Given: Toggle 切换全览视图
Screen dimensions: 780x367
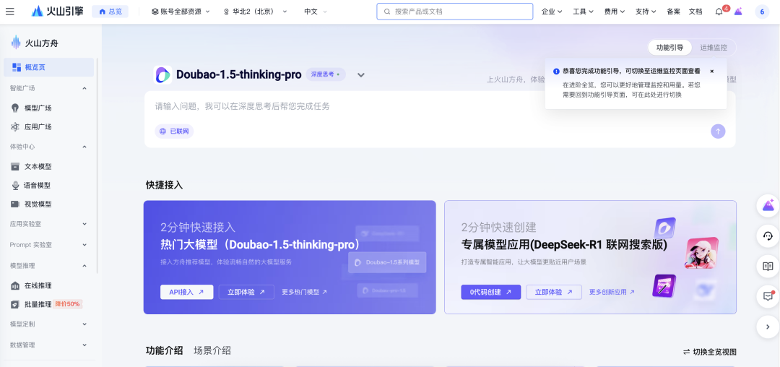Looking at the screenshot, I should coord(710,352).
